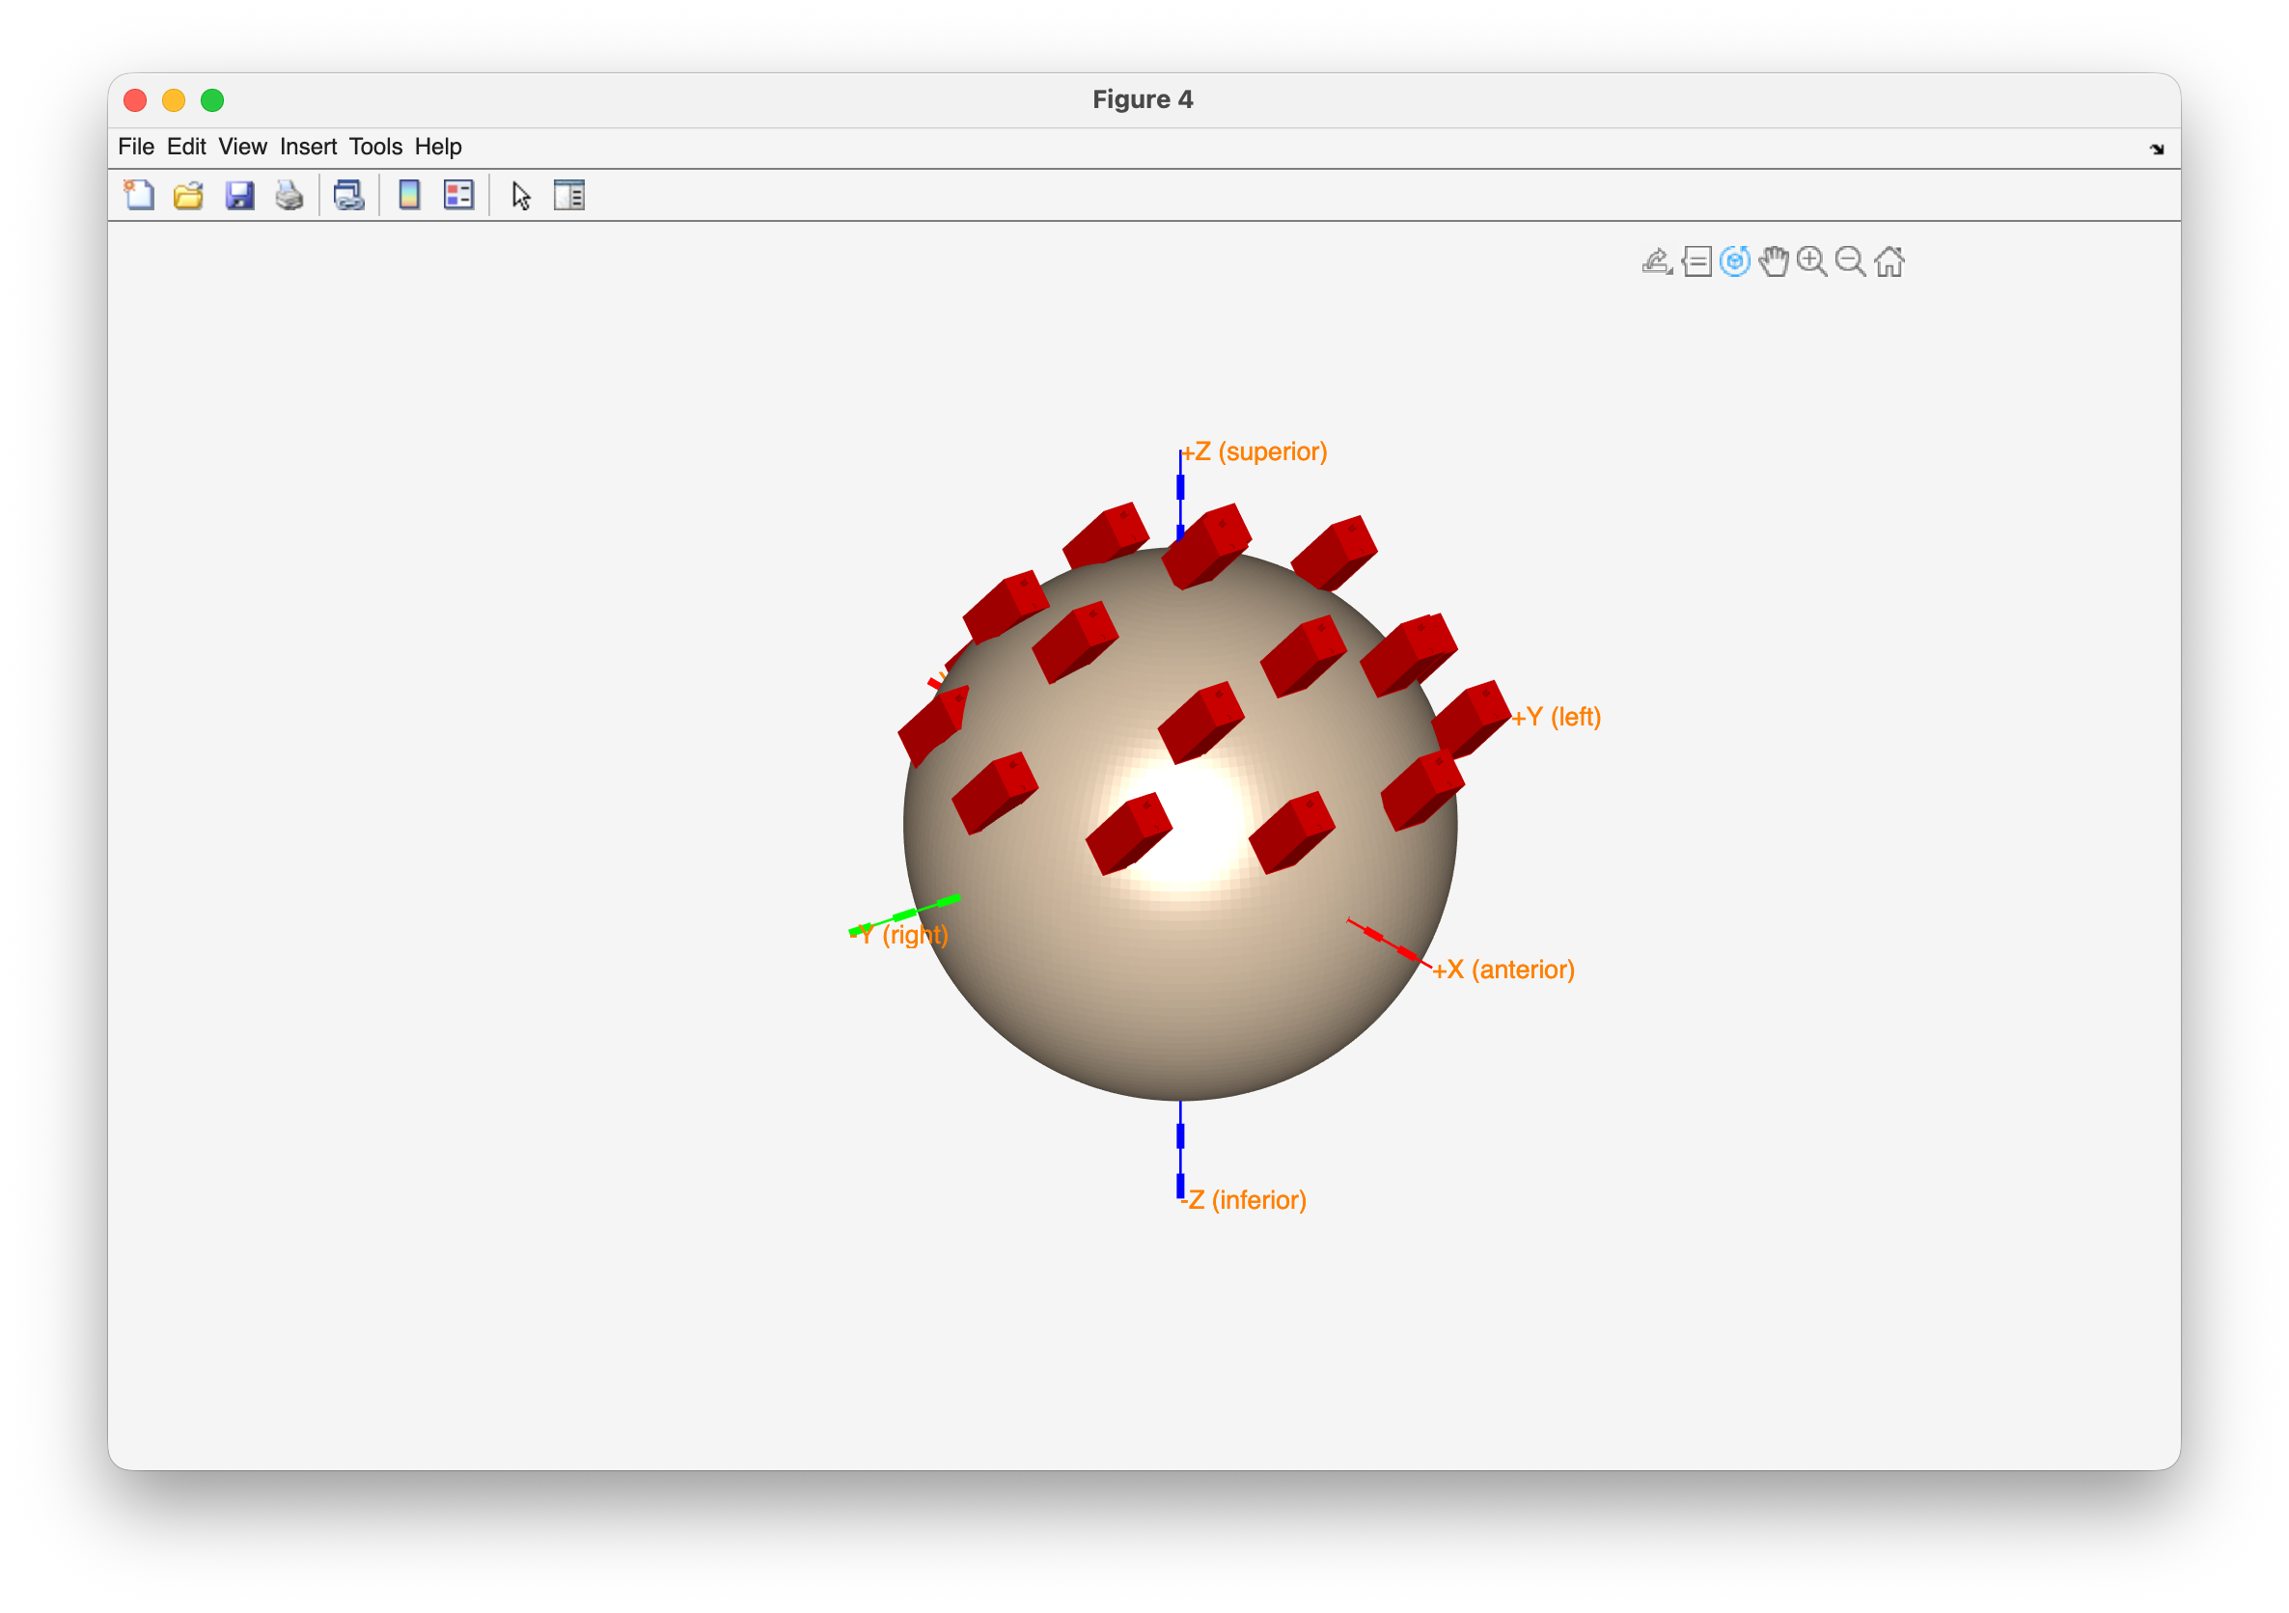Open a file with the folder icon
Viewport: 2289px width, 1613px height.
[x=188, y=195]
